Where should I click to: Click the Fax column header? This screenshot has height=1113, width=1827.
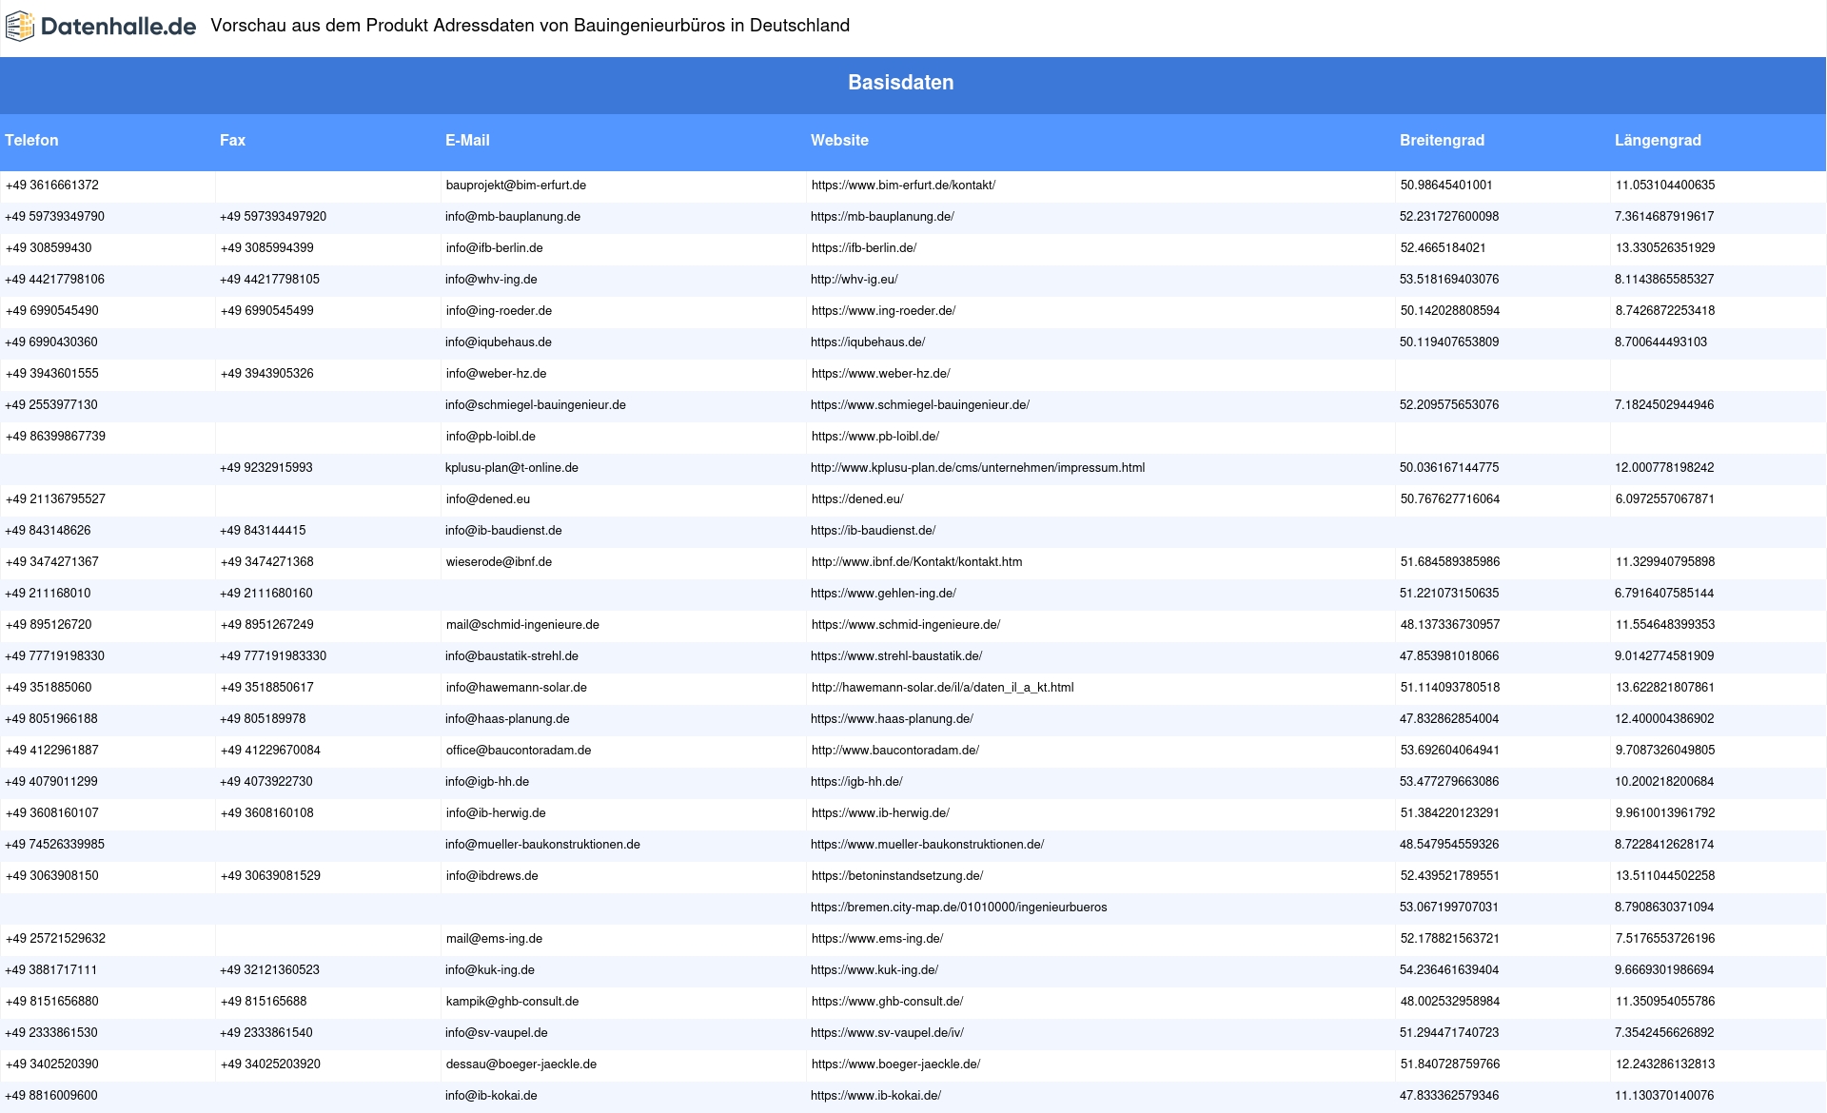point(232,140)
